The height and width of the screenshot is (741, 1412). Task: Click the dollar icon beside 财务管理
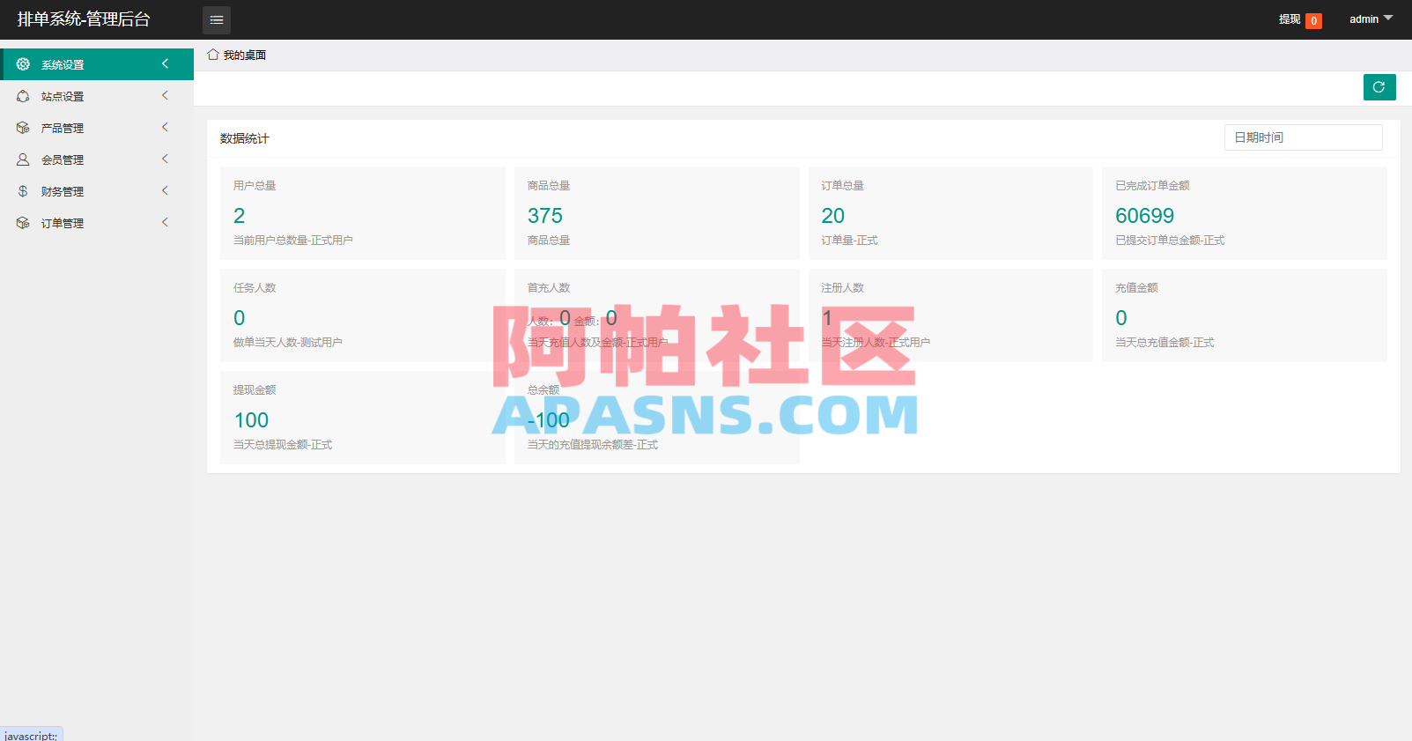click(x=23, y=191)
